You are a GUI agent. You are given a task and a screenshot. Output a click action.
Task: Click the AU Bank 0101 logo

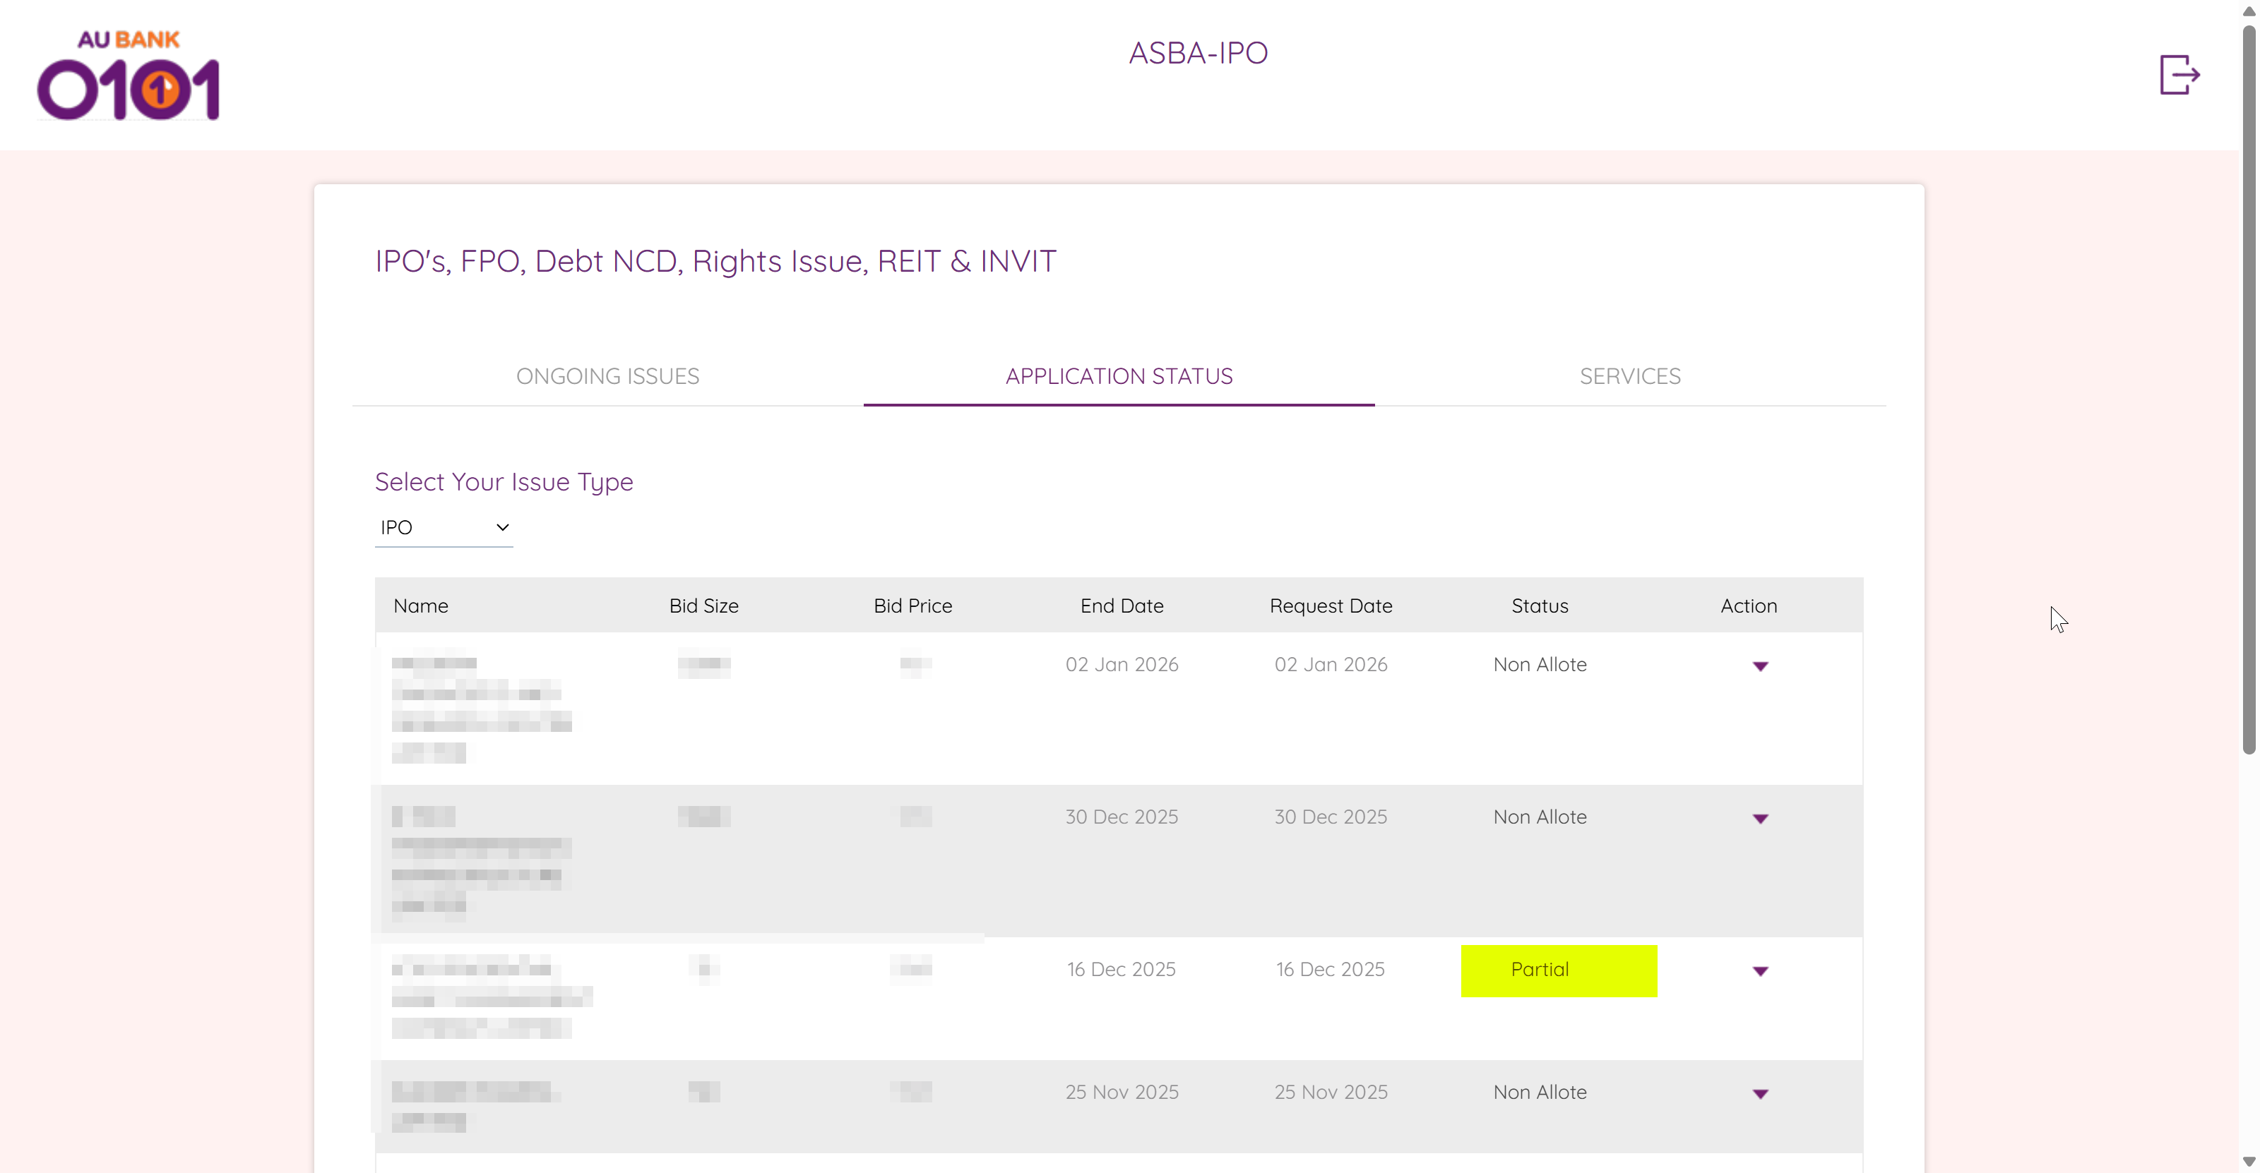[x=128, y=76]
